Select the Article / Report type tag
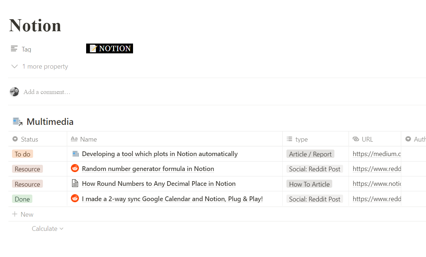Viewport: 426px width, 257px height. pos(310,154)
